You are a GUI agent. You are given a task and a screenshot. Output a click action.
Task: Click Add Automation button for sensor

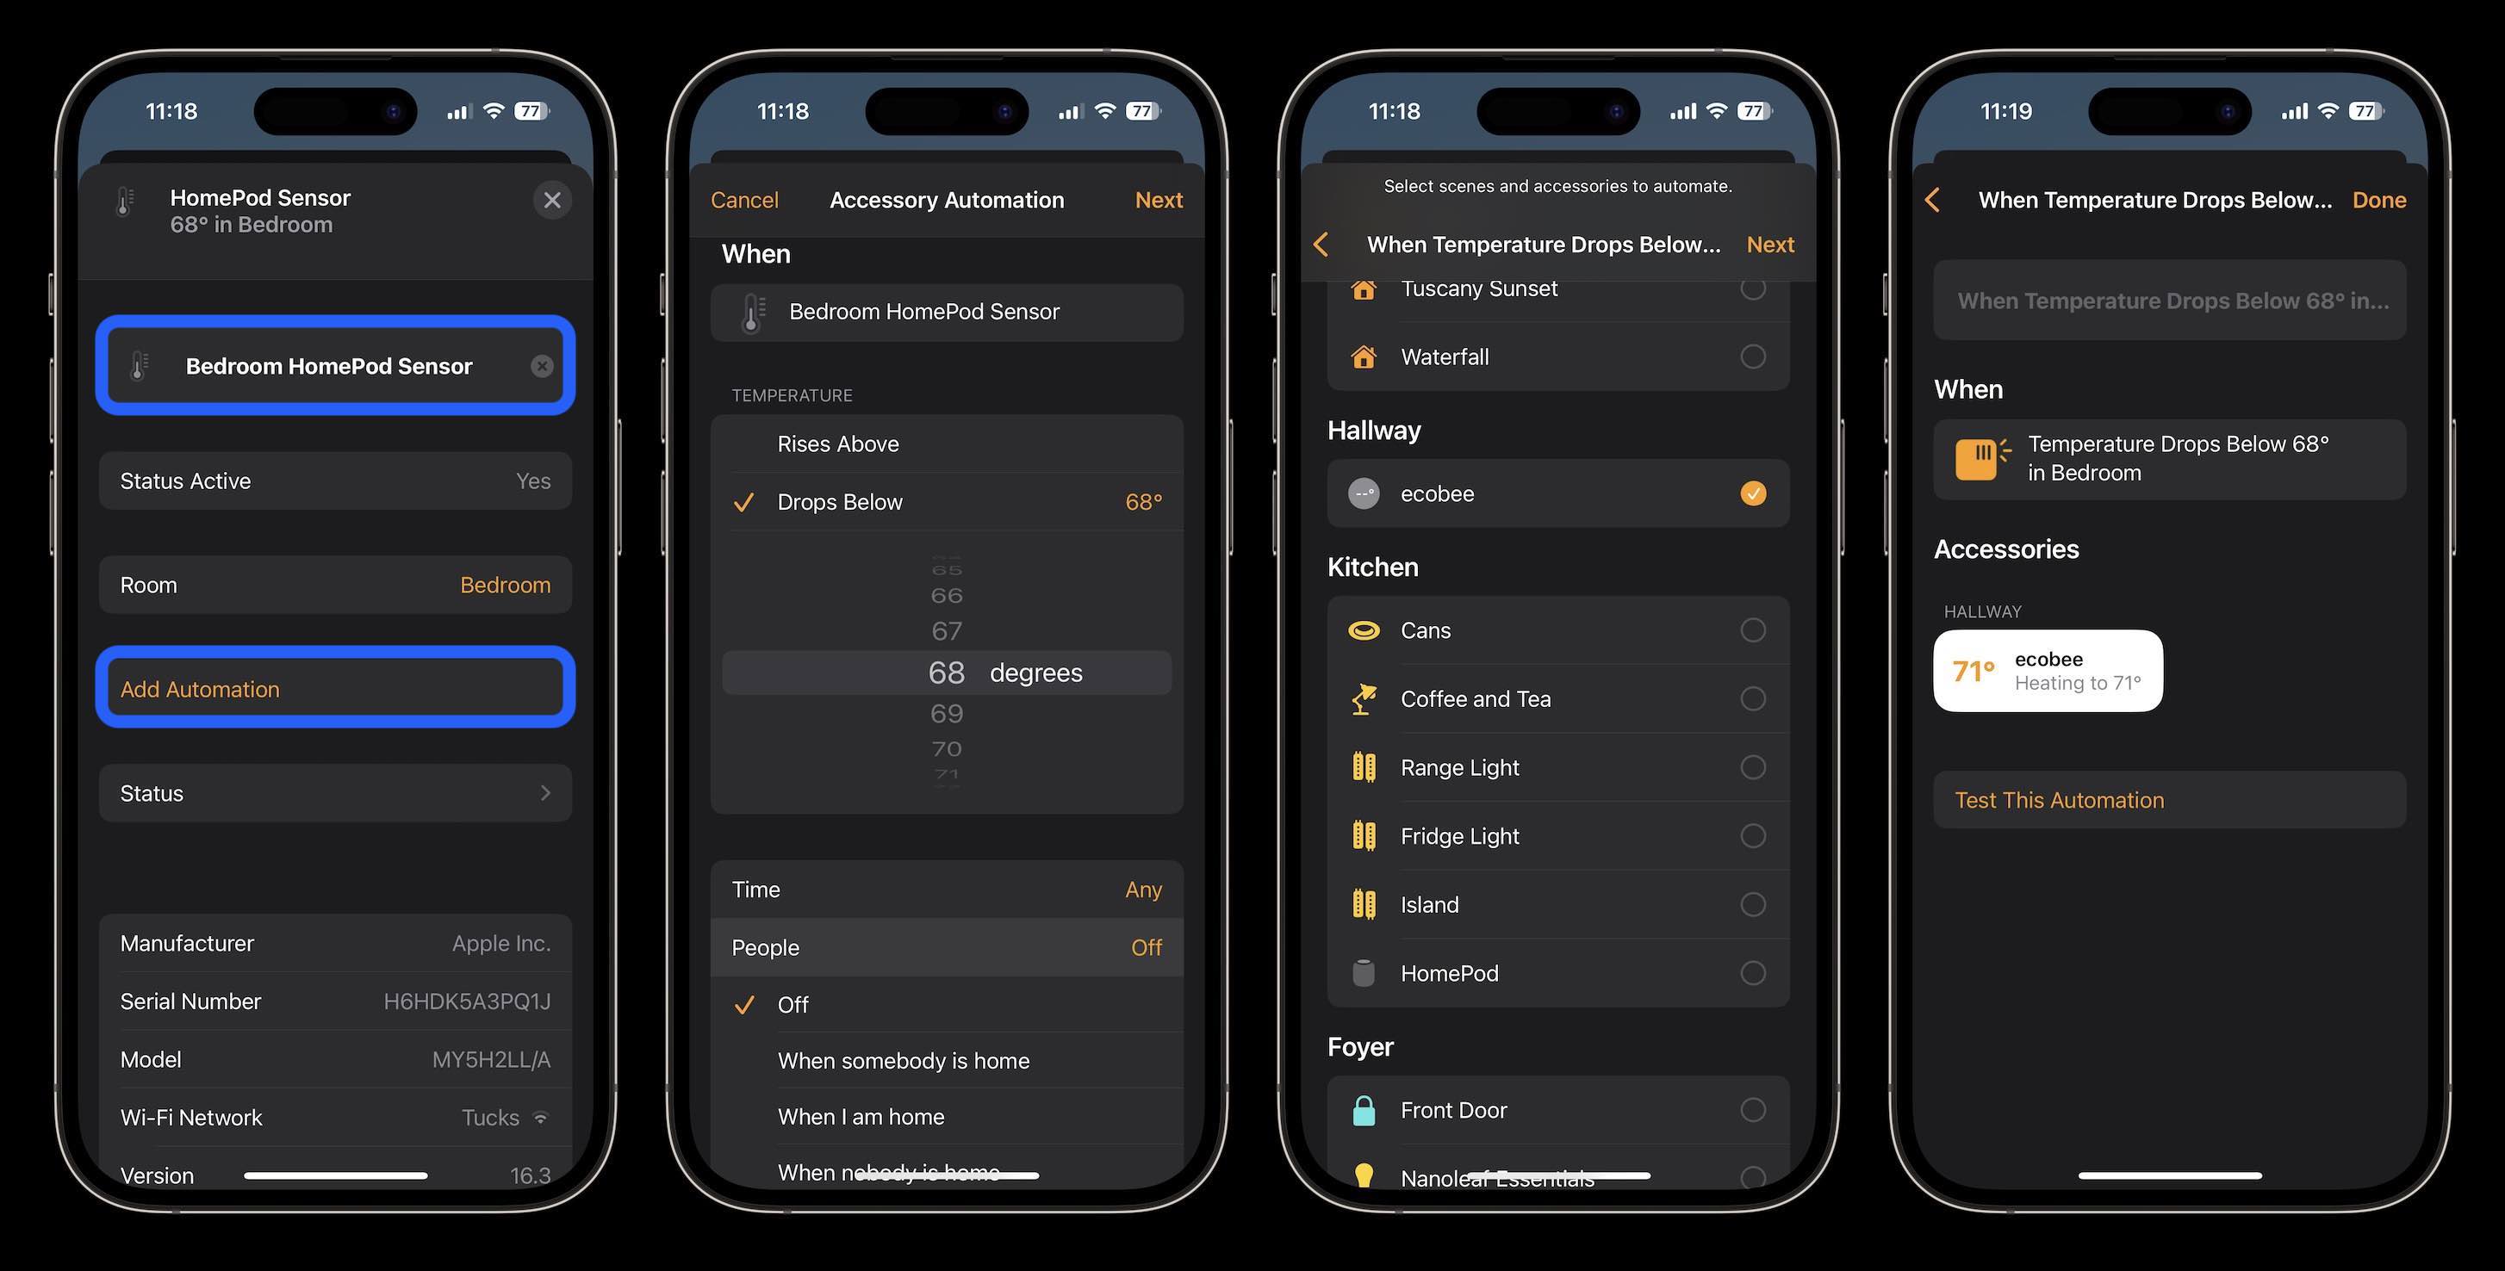(334, 687)
